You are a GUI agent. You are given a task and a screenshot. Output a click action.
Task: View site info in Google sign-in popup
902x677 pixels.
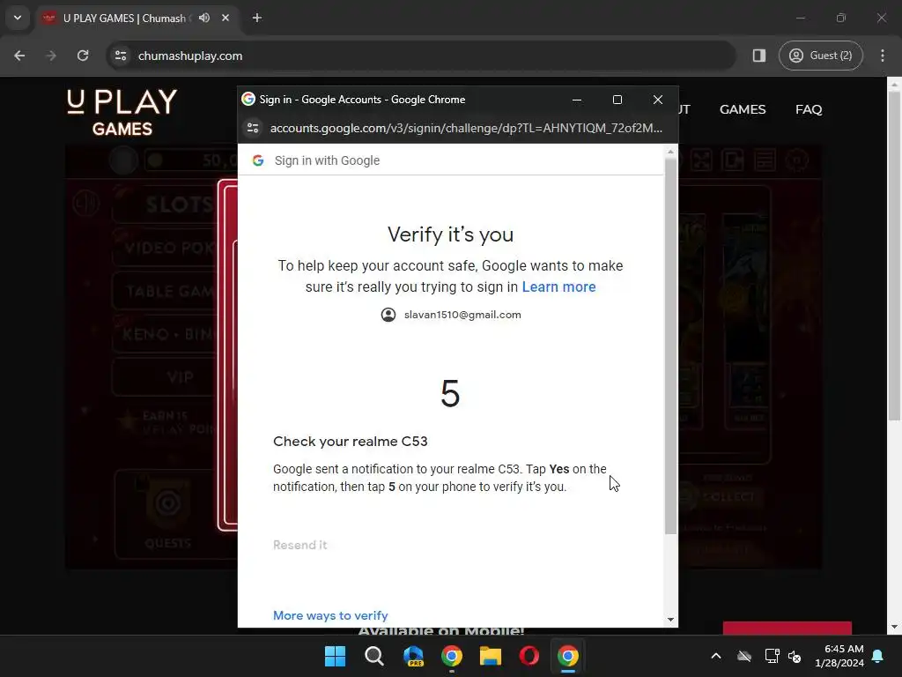[253, 128]
